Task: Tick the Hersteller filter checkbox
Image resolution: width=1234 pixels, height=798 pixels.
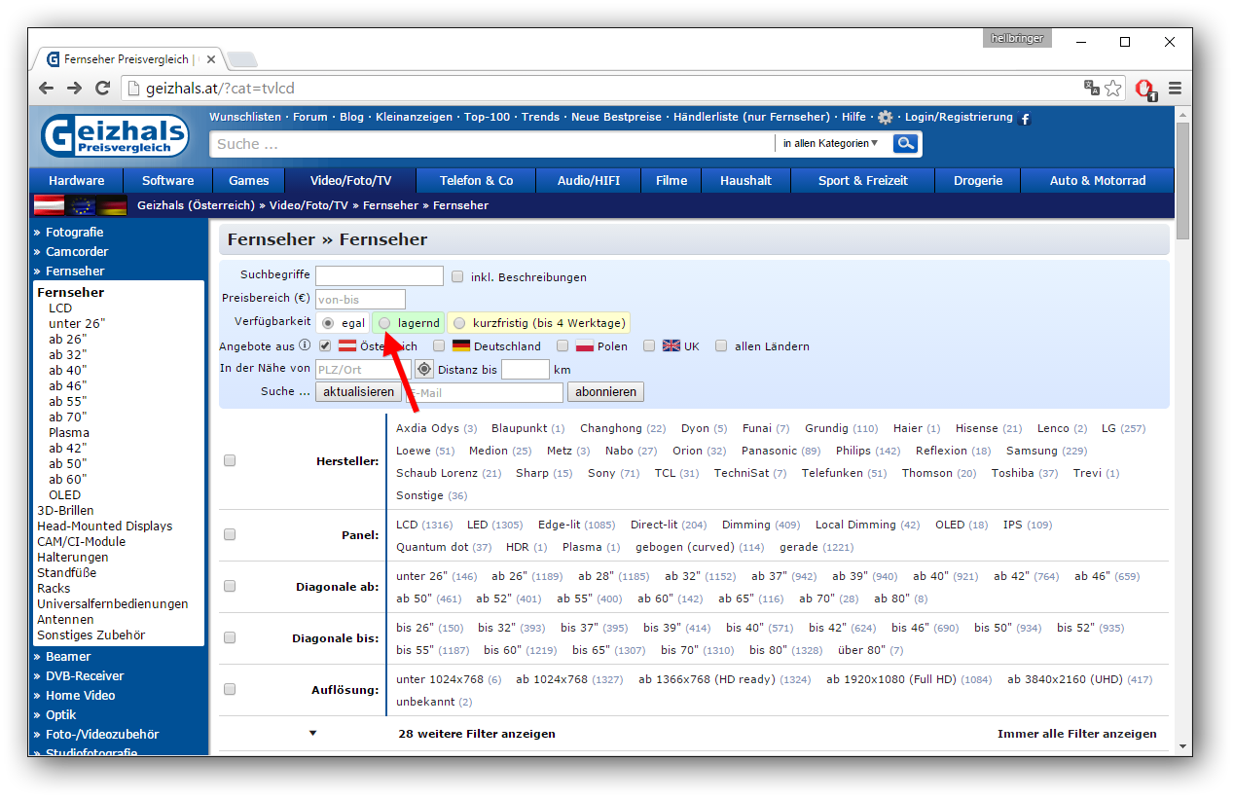Action: 230,460
